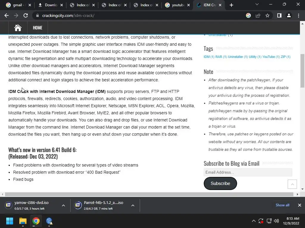Screen dimensions: 305x228
Task: Click Show all downloads
Action: coord(282,205)
